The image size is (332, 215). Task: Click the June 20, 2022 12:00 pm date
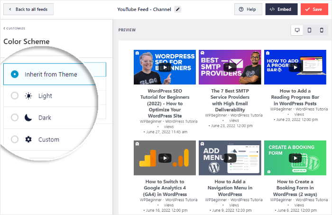(297, 120)
